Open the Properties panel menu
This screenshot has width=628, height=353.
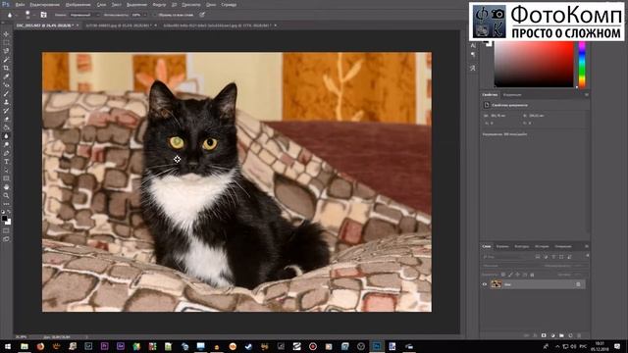587,95
